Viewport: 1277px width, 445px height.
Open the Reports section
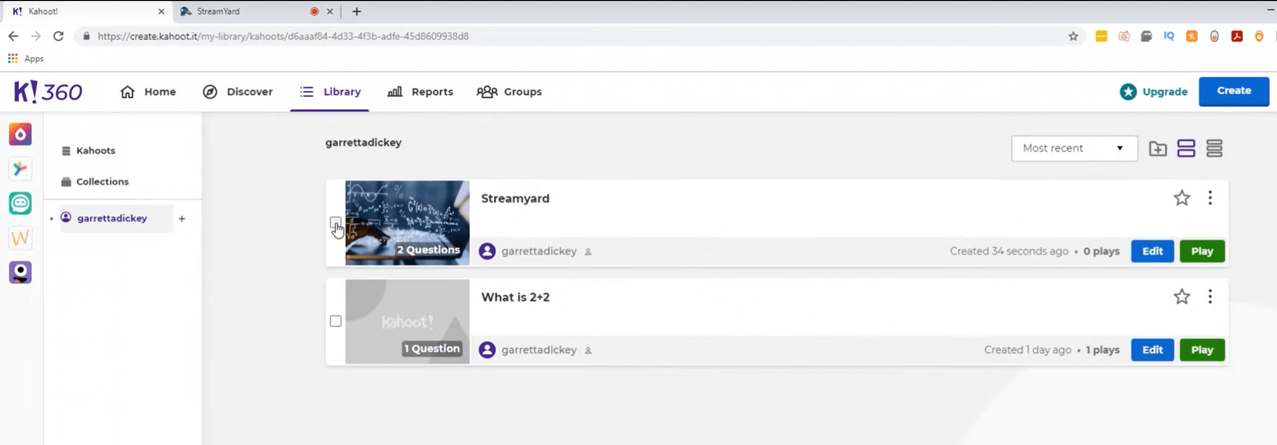coord(420,92)
